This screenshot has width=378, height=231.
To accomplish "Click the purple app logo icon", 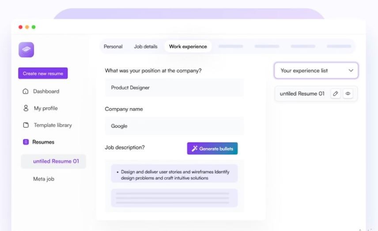I will point(26,49).
